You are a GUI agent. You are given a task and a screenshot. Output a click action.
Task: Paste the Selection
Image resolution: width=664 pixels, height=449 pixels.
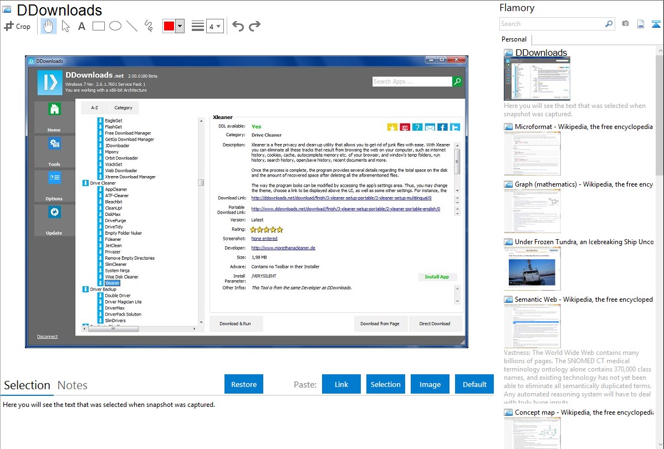tap(385, 384)
